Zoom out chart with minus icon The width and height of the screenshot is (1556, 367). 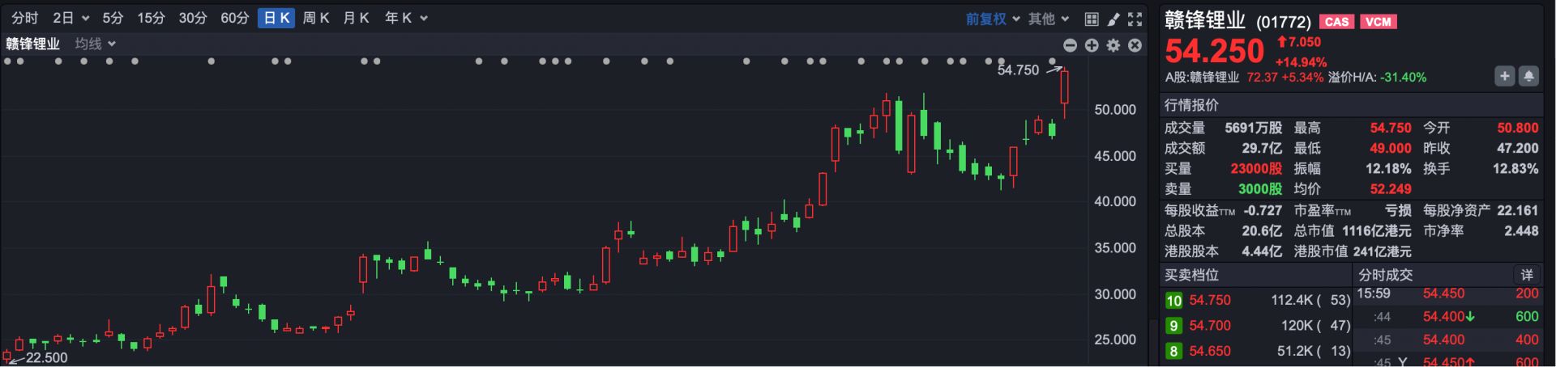click(1070, 45)
